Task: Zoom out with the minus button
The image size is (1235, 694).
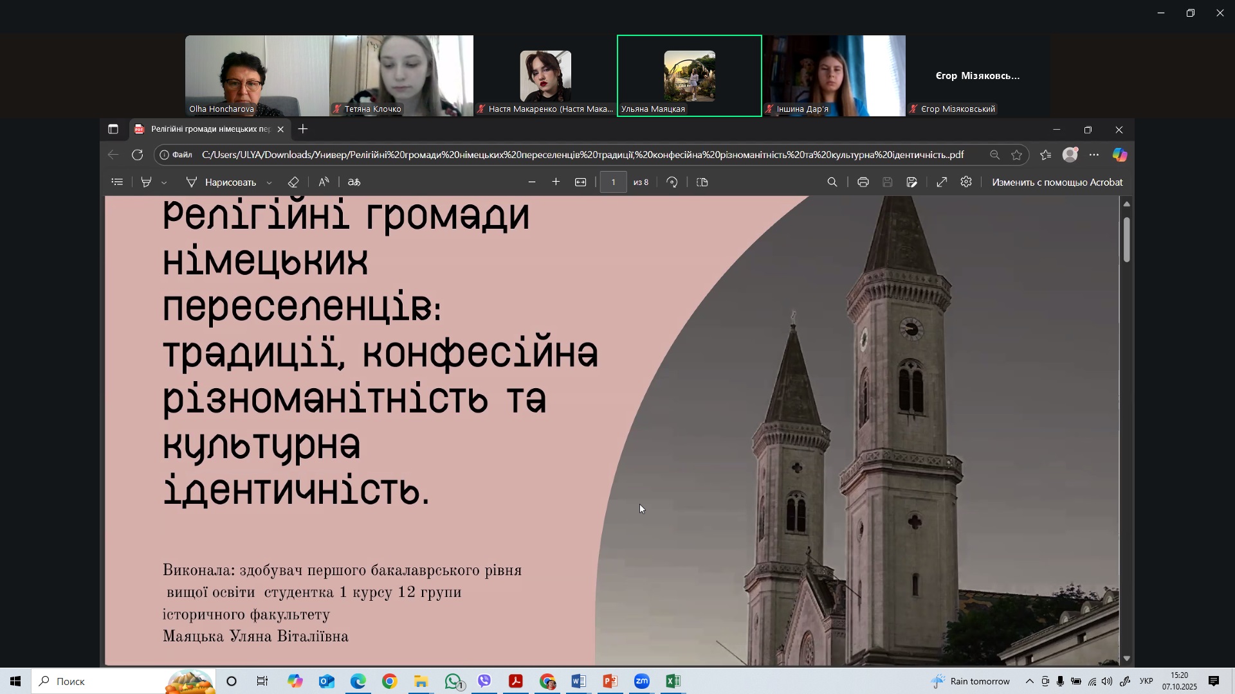Action: point(531,182)
